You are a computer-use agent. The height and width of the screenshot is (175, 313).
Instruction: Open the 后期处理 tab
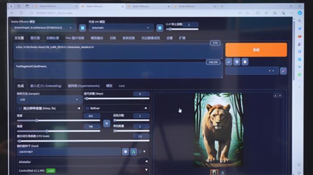tap(53, 38)
